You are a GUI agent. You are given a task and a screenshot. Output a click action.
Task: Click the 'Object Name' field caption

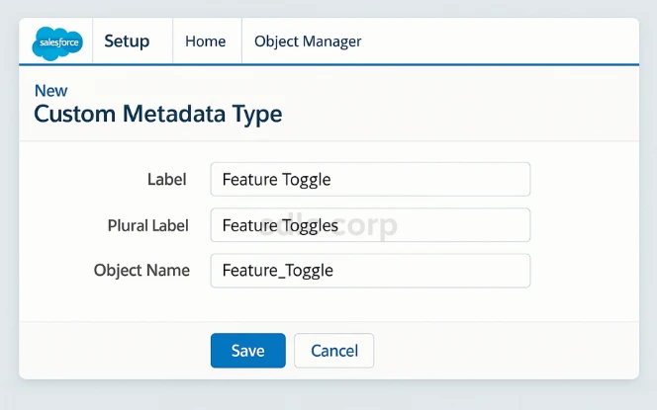click(141, 271)
